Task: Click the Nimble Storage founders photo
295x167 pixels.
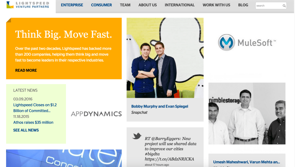Action: pyautogui.click(x=247, y=113)
